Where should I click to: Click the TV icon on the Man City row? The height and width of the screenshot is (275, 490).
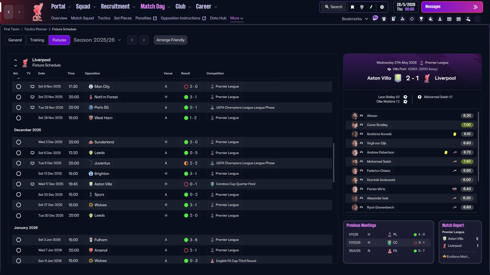point(33,87)
